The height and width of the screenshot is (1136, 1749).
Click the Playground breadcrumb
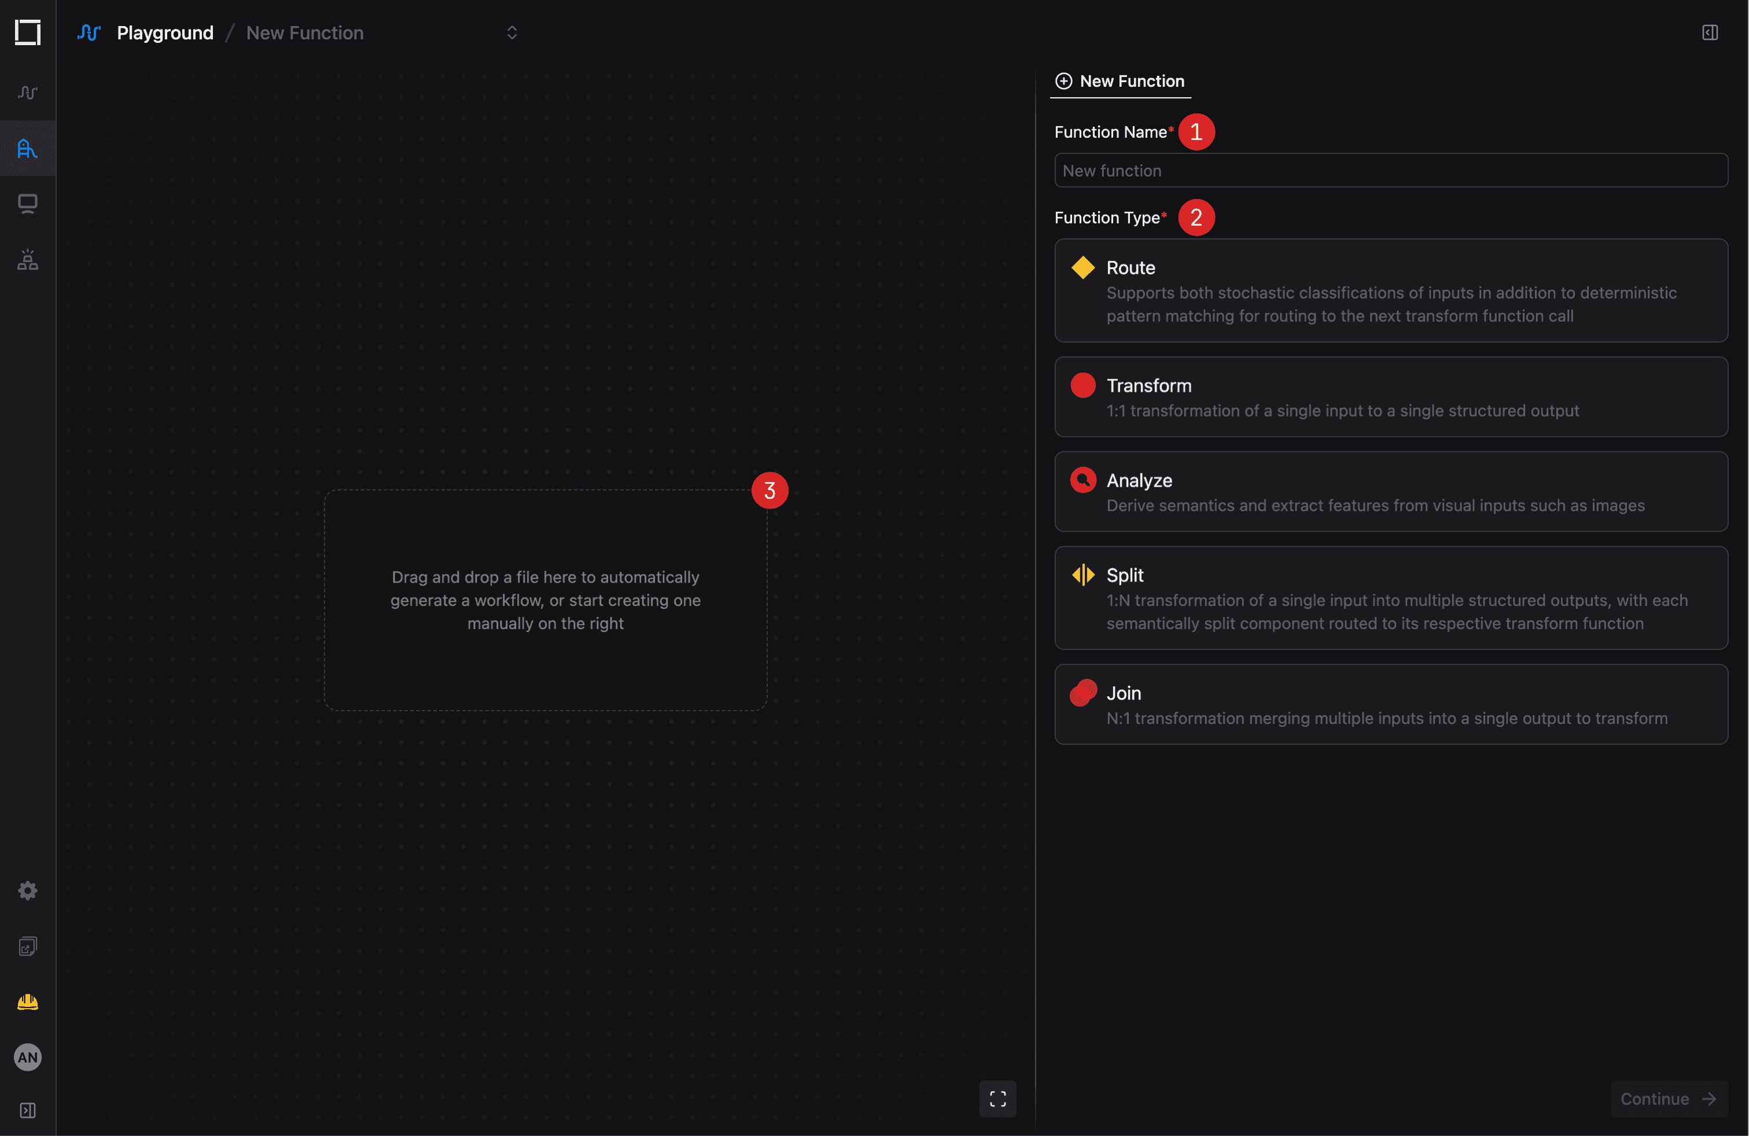[x=165, y=32]
